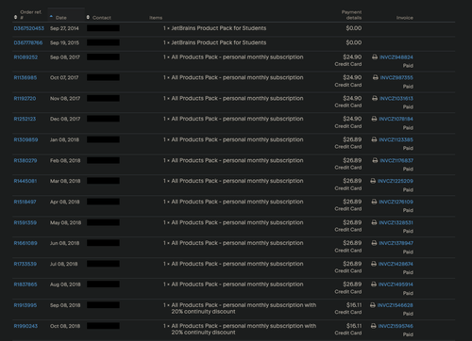Print invoice for the Aug 08, 2018 order
Image resolution: width=472 pixels, height=341 pixels.
[374, 284]
